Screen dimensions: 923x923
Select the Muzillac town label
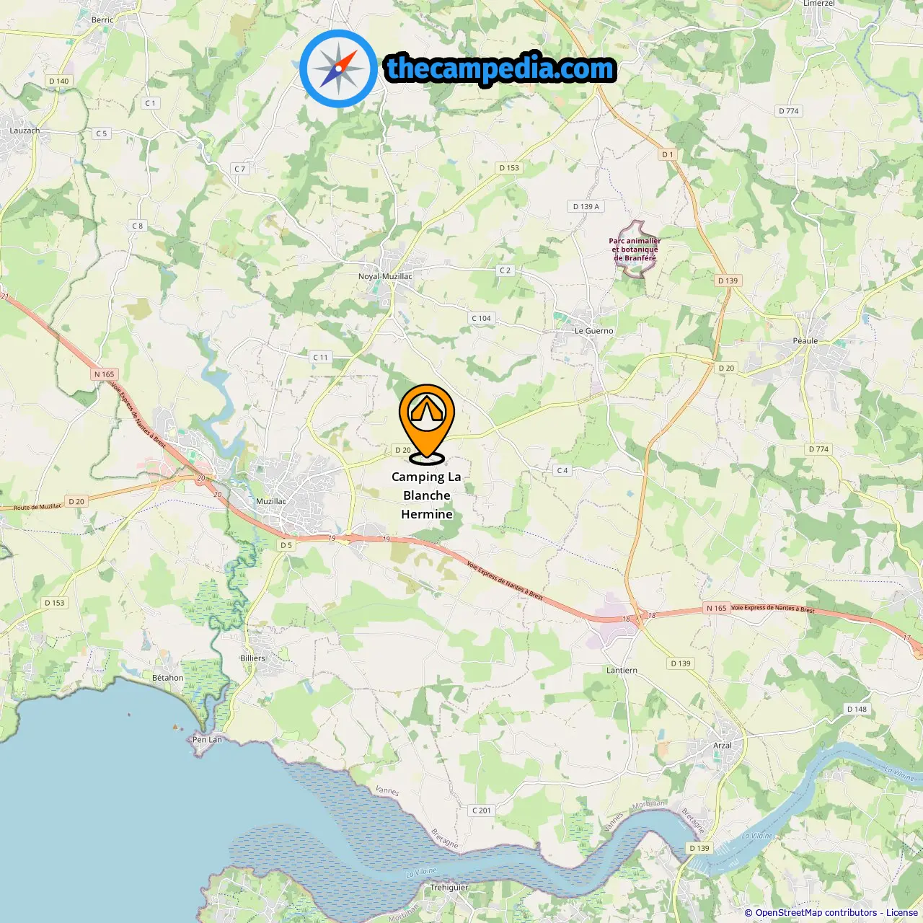click(x=271, y=501)
